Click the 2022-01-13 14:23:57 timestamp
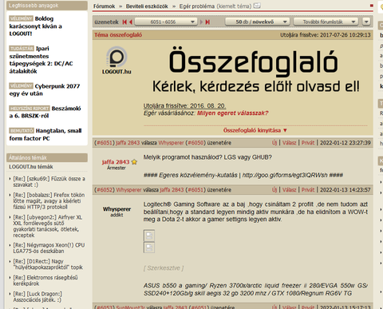Screen dimensions: 383x309 (345, 190)
